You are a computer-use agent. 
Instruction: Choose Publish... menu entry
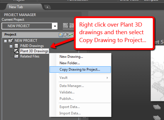(80, 99)
